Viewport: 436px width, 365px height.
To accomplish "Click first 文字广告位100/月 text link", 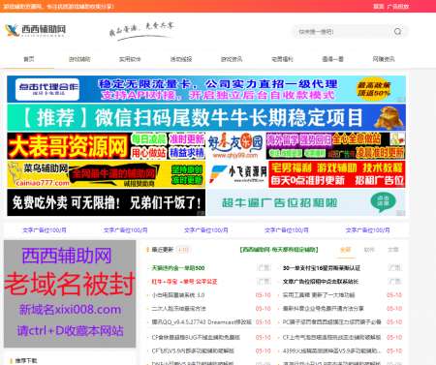I will pos(45,230).
